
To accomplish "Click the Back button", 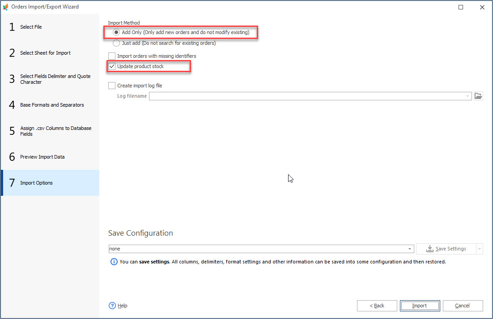I will point(377,306).
